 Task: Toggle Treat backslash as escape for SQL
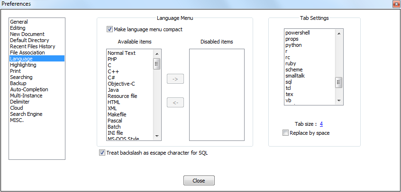[x=102, y=153]
